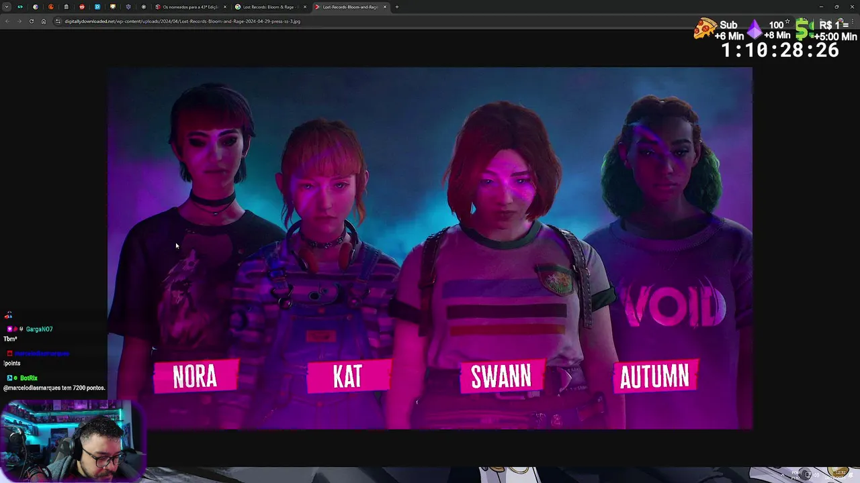Click the KAT name label
860x483 pixels.
[x=348, y=376]
